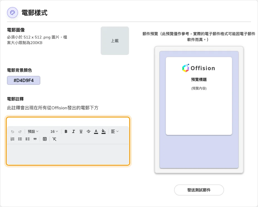Screen dimensions: 258x207
Task: Insert a numbered list
Action: tap(13, 139)
